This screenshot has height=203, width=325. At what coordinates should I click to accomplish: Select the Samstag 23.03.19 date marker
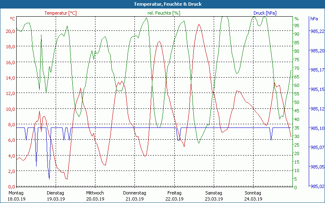[x=213, y=196]
